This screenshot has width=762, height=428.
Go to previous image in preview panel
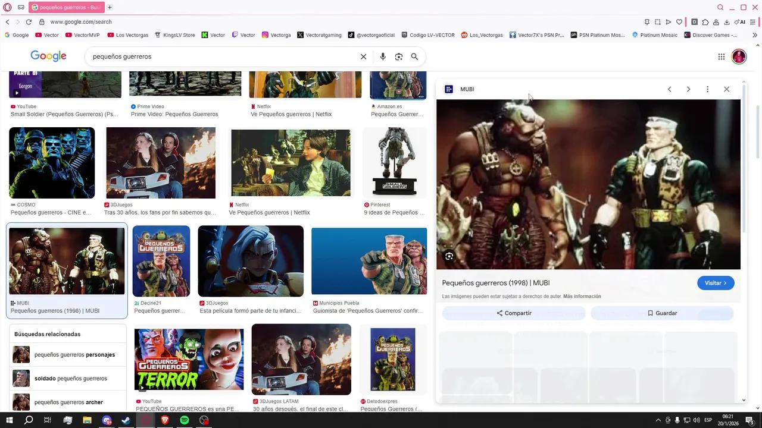tap(669, 89)
